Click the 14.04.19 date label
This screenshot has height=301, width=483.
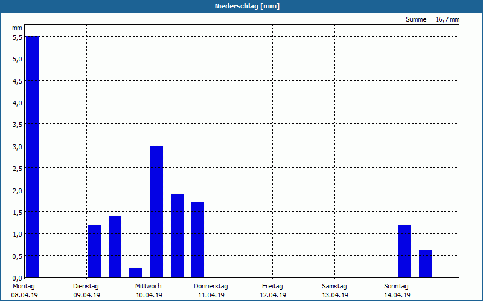click(x=397, y=295)
